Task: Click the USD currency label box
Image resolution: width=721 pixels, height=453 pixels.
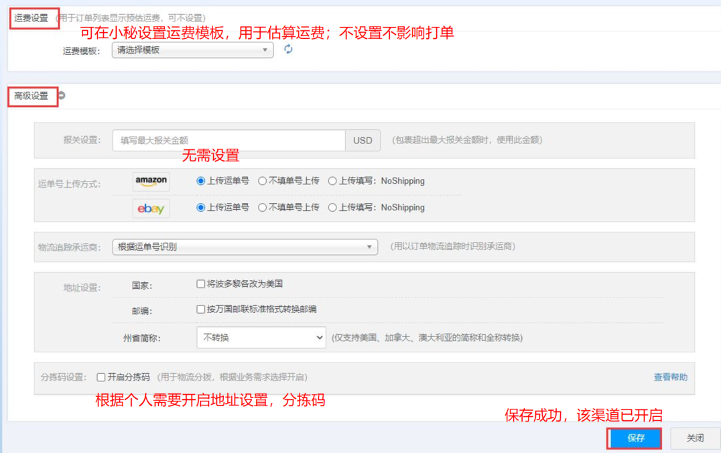Action: click(363, 140)
